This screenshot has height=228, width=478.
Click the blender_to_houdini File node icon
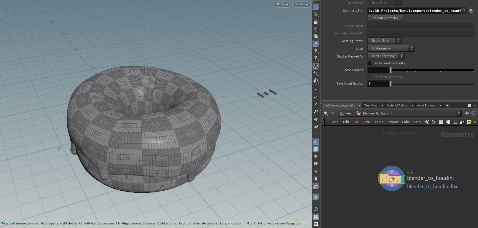(392, 178)
